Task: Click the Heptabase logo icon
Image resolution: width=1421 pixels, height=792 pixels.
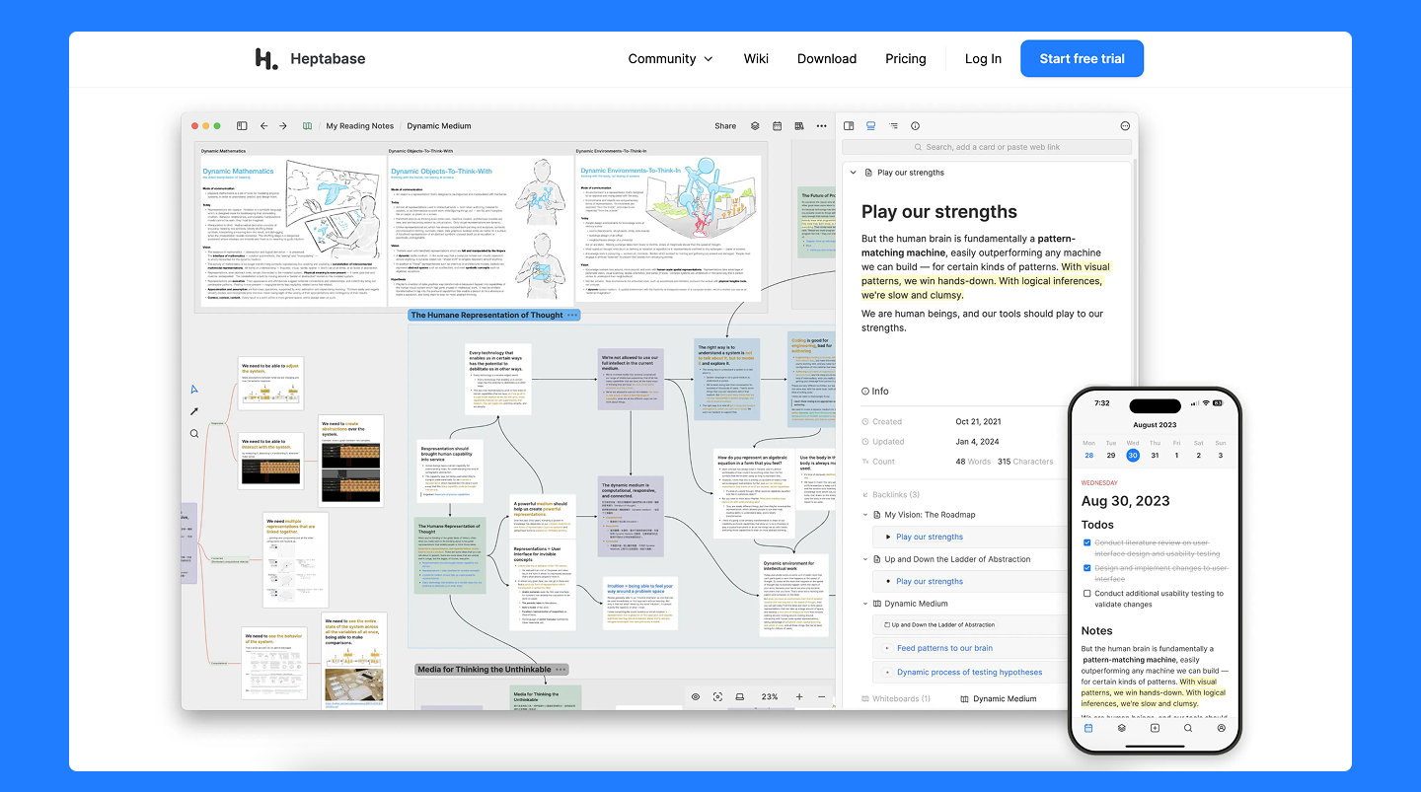Action: tap(265, 59)
